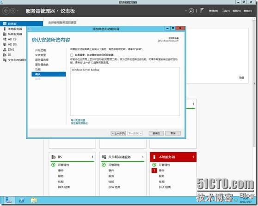Open DNS in the sidebar
The image size is (258, 206).
point(11,49)
